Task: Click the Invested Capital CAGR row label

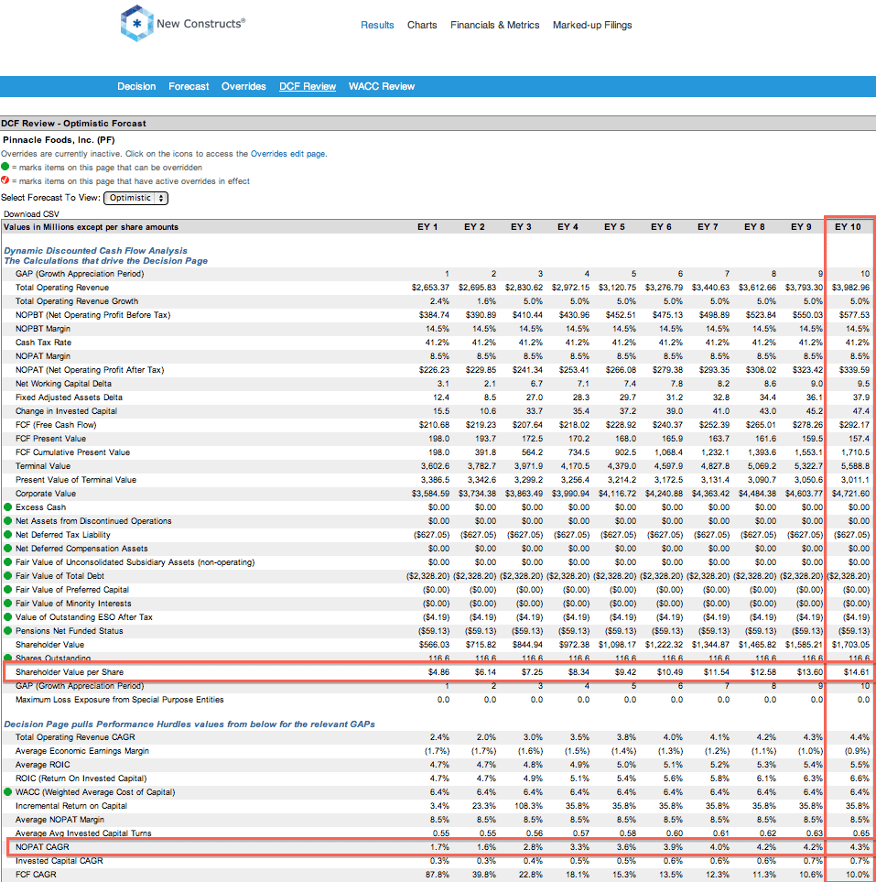Action: (59, 861)
